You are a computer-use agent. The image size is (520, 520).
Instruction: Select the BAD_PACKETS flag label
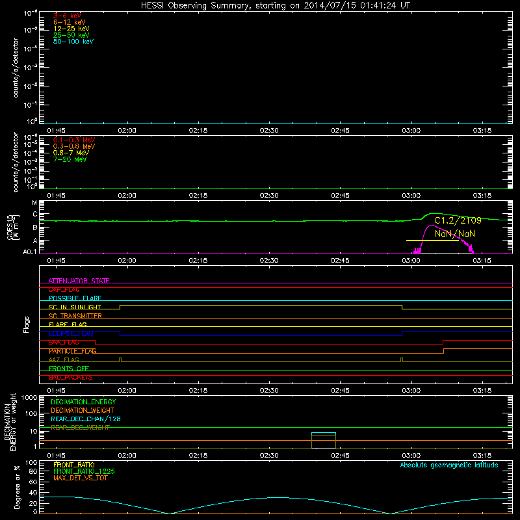click(x=71, y=377)
